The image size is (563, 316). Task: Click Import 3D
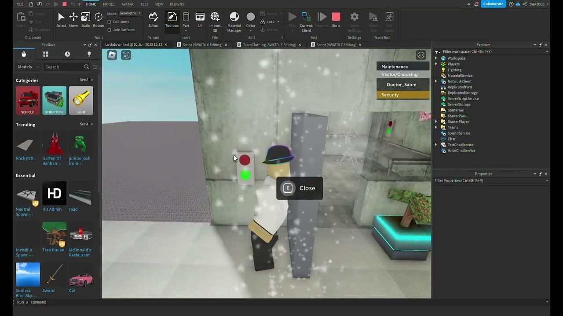pyautogui.click(x=215, y=22)
